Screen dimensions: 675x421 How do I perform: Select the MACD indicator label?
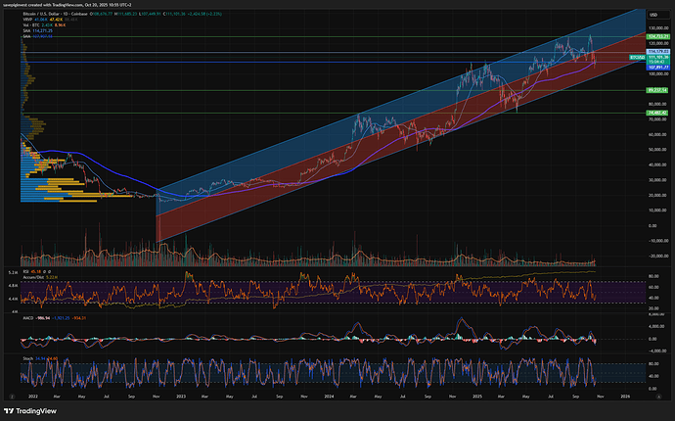click(x=27, y=318)
